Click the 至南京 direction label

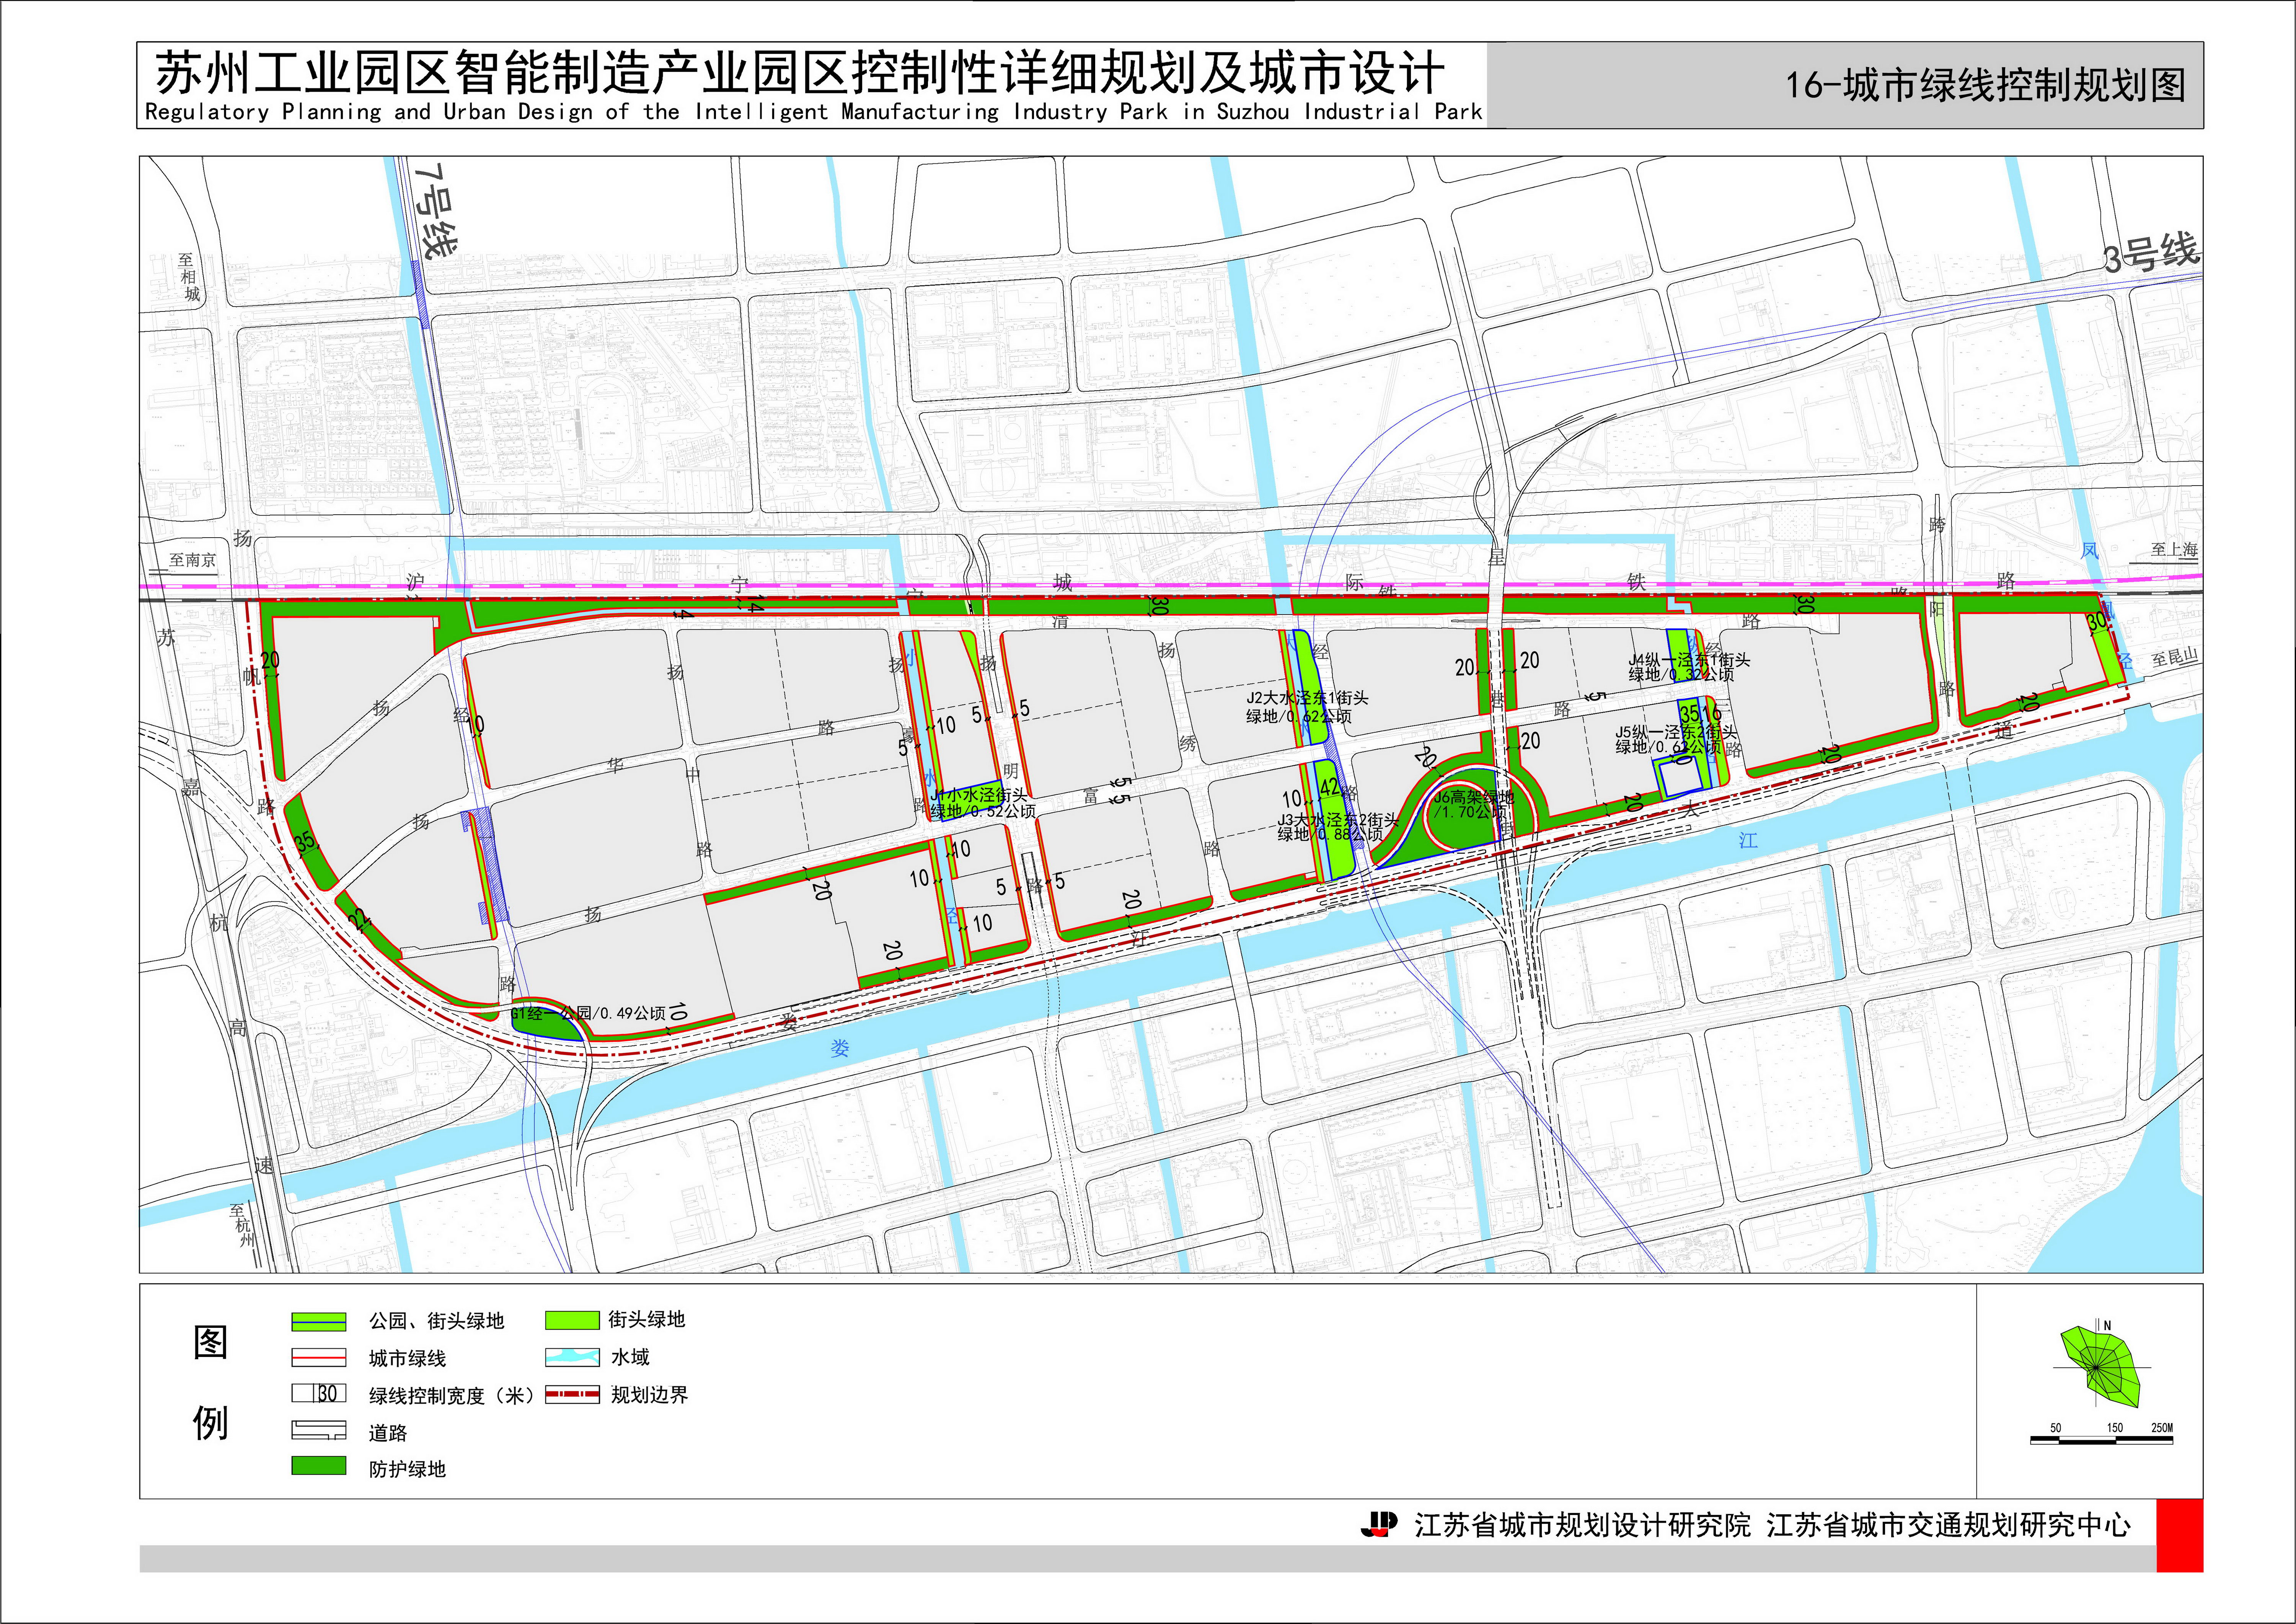pyautogui.click(x=192, y=560)
